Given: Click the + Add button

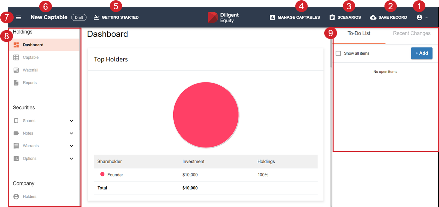Looking at the screenshot, I should coord(422,53).
